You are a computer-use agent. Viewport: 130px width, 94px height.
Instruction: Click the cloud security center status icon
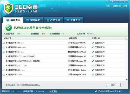96,91
